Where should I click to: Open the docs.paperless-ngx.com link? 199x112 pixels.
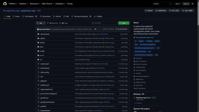145,37
